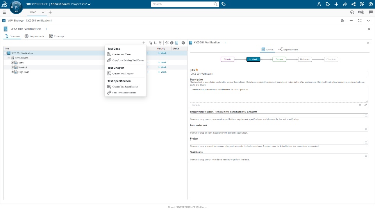Open the help question mark in the top bar
375x211 pixels.
tap(371, 4)
